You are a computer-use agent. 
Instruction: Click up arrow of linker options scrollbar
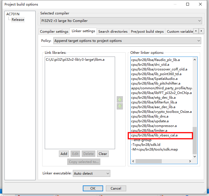tap(195, 60)
